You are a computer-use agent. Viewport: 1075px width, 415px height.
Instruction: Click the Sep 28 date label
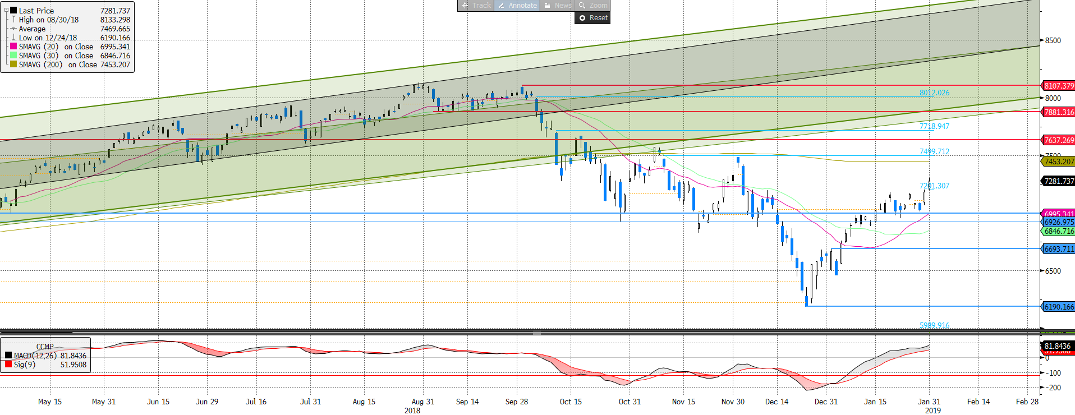(x=517, y=402)
